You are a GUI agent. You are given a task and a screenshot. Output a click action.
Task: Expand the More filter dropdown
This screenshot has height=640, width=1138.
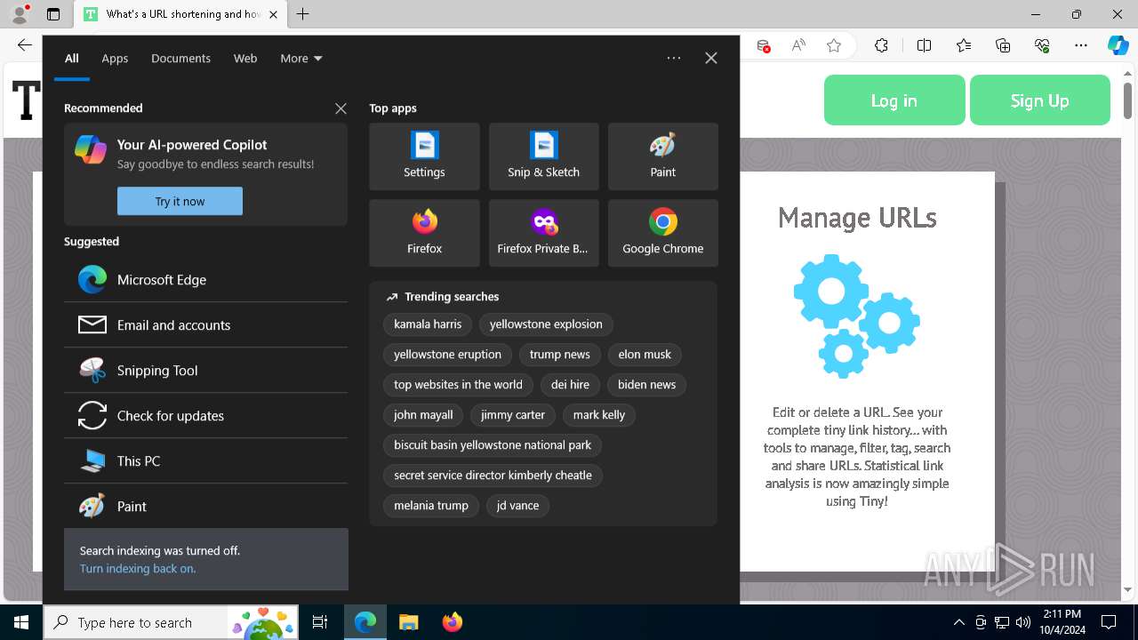(x=301, y=59)
